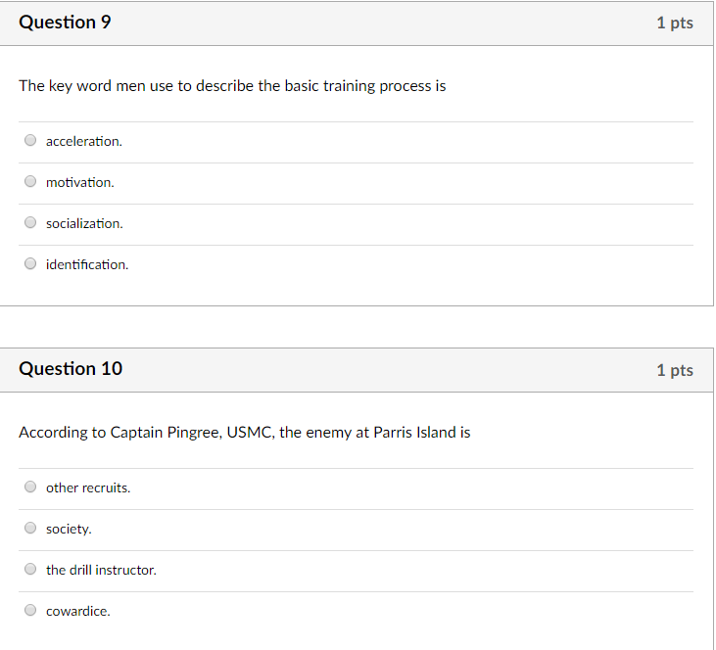Select the acceleration radio button
This screenshot has width=716, height=650.
pyautogui.click(x=30, y=140)
